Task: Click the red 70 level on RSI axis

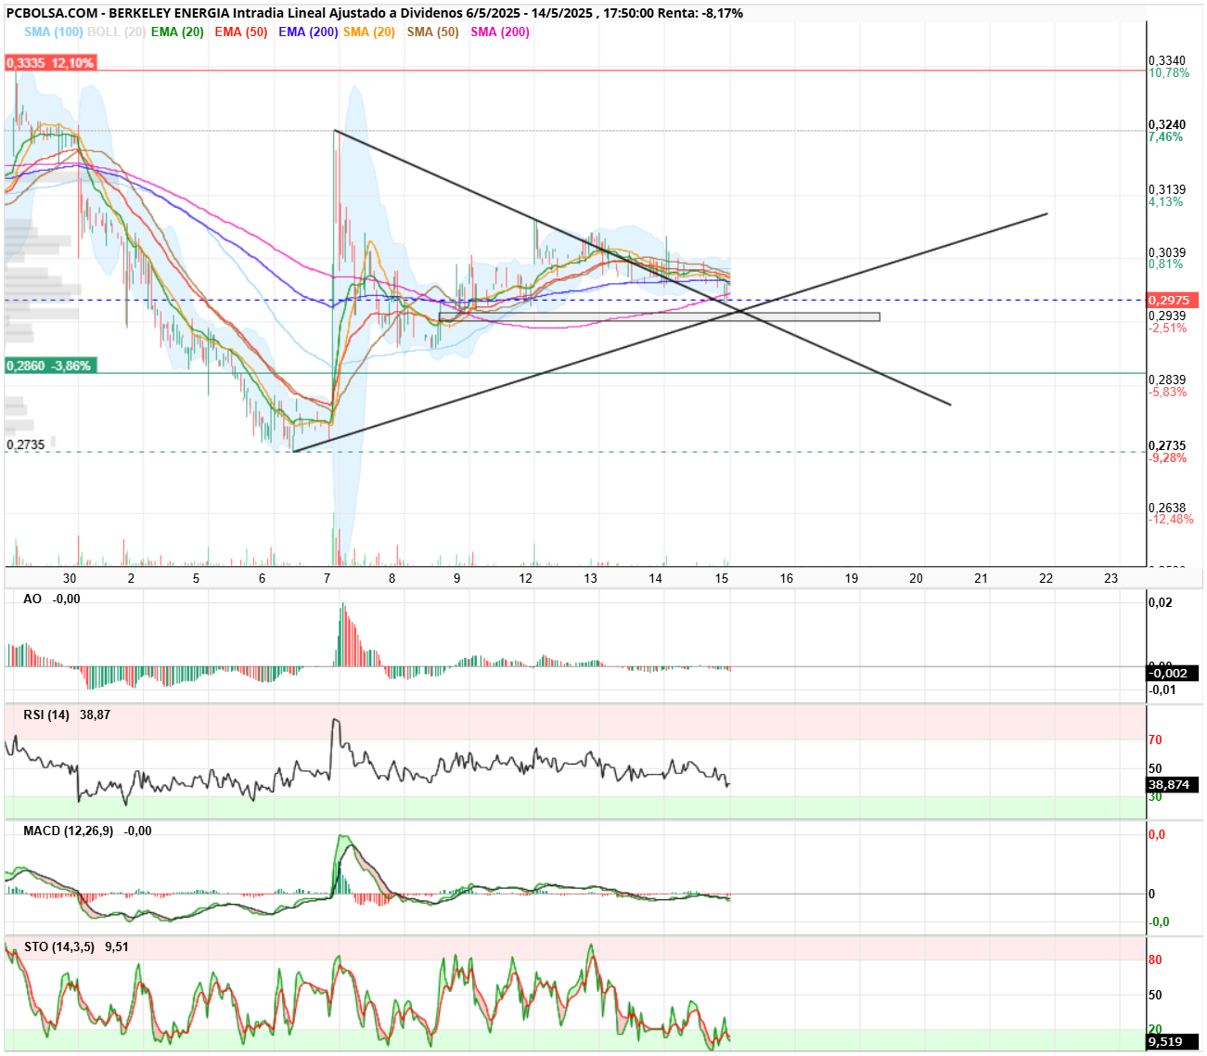Action: tap(1155, 740)
